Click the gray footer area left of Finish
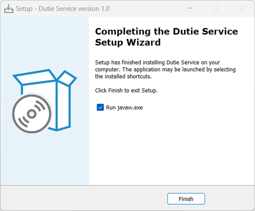Viewport: 255px width, 211px height. pos(84,198)
